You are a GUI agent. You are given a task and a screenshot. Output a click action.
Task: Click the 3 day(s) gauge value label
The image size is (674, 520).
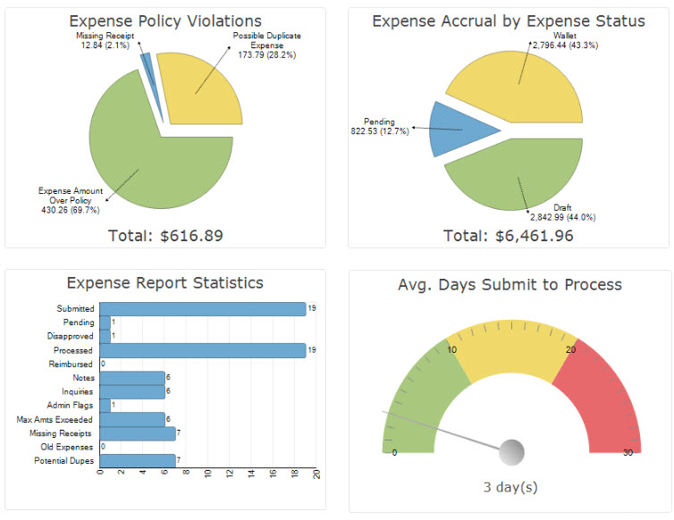pyautogui.click(x=510, y=487)
